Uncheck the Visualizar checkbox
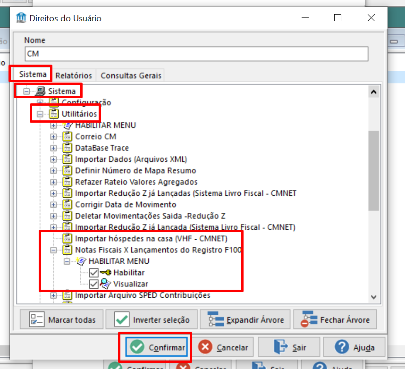 click(94, 284)
